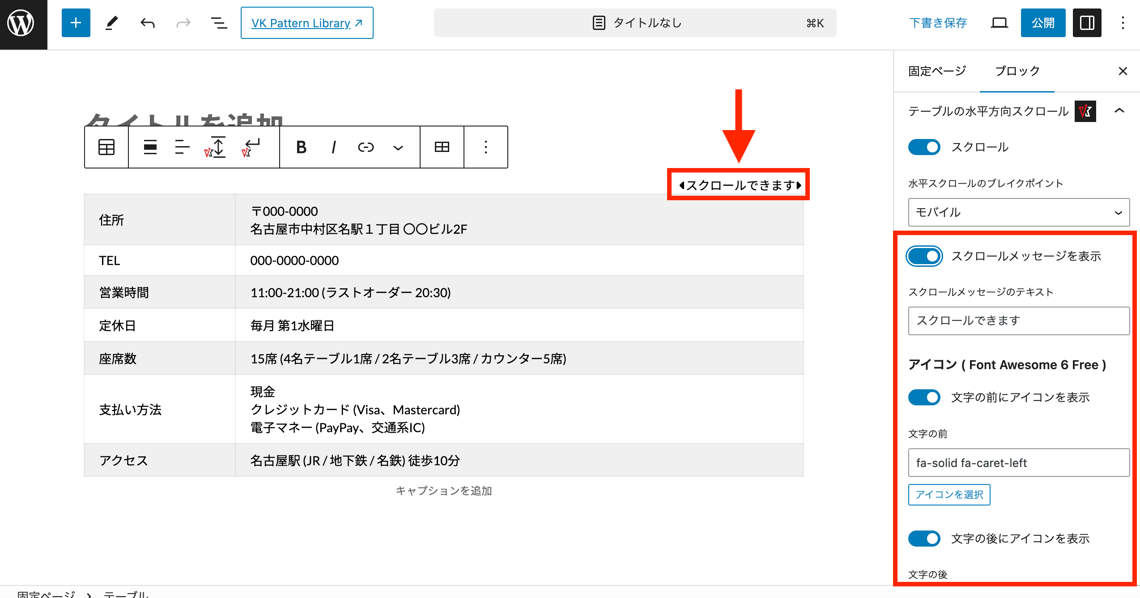Collapse the テーブルの水平方向スクロール panel
The width and height of the screenshot is (1140, 598).
coord(1121,111)
